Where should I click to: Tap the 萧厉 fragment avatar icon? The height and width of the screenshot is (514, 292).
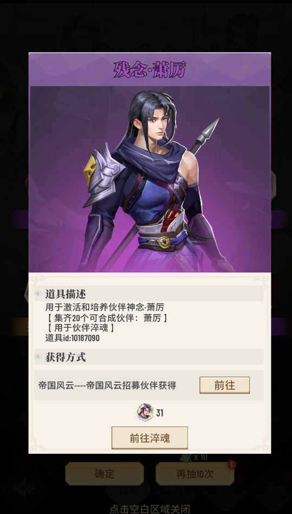pos(145,413)
